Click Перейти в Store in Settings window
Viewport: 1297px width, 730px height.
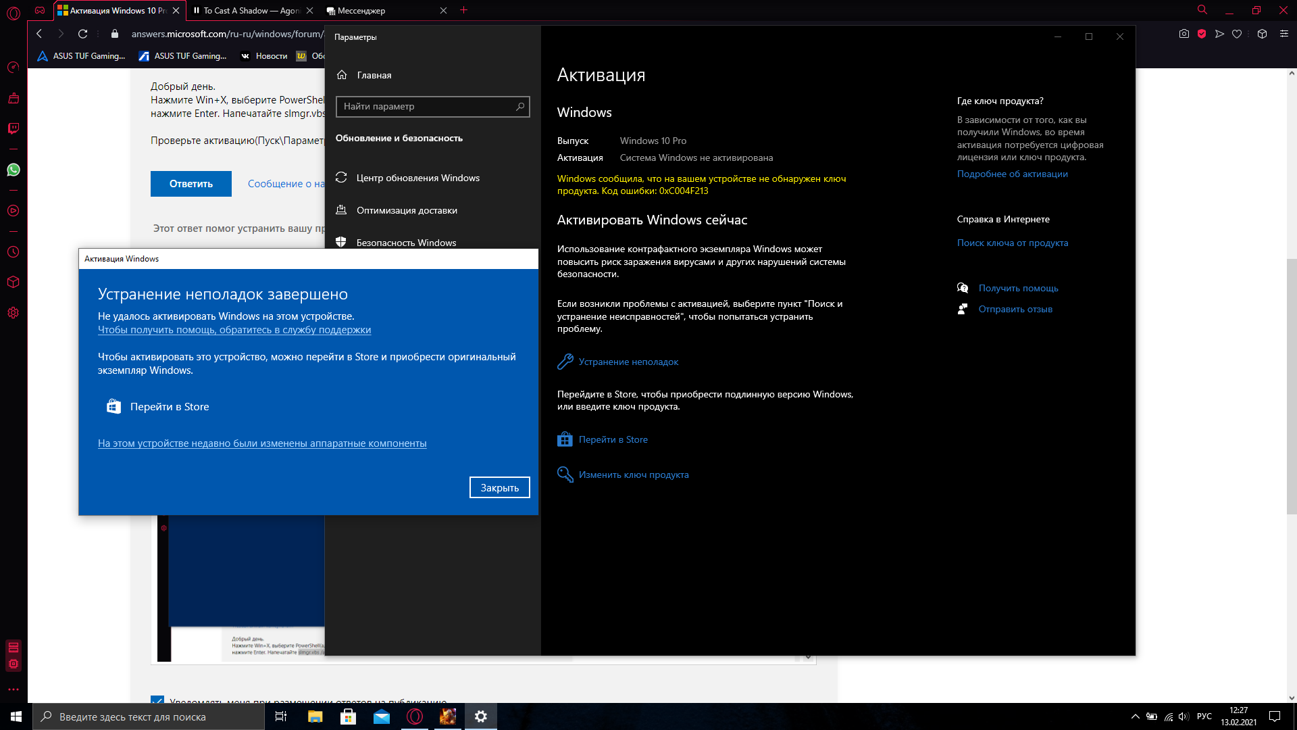tap(613, 439)
